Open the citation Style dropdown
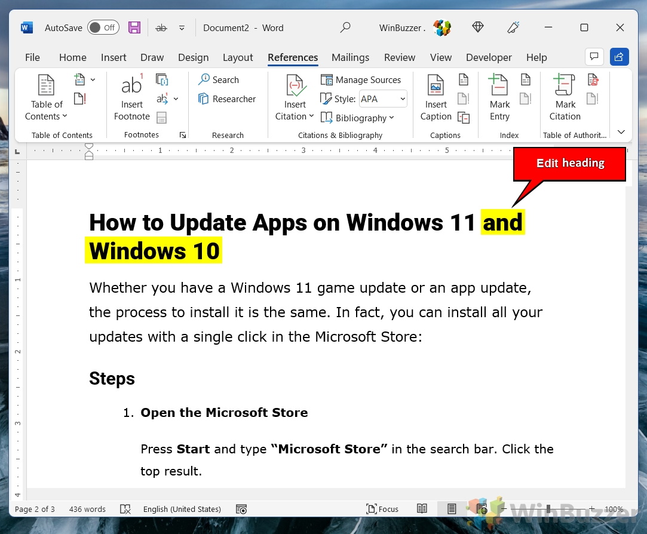Screen dimensions: 647x534 383,99
